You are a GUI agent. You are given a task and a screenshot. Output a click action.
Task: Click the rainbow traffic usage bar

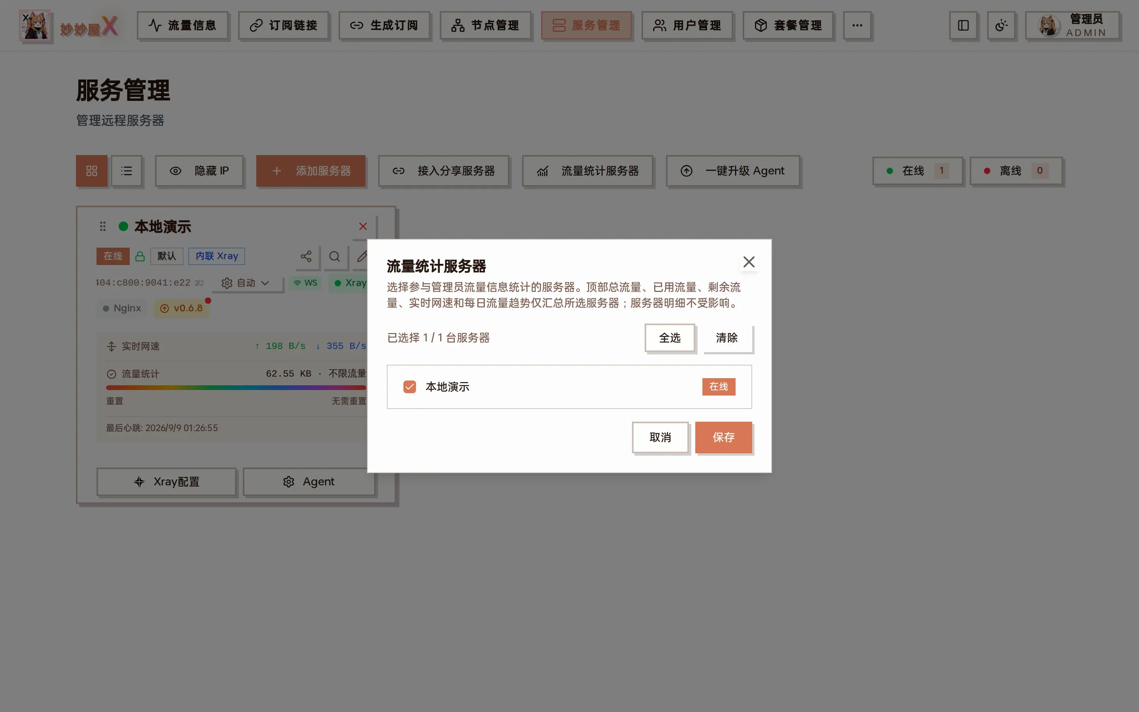click(x=236, y=388)
